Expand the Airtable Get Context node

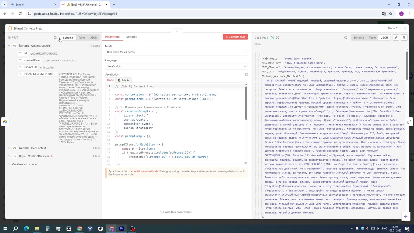pyautogui.click(x=9, y=148)
